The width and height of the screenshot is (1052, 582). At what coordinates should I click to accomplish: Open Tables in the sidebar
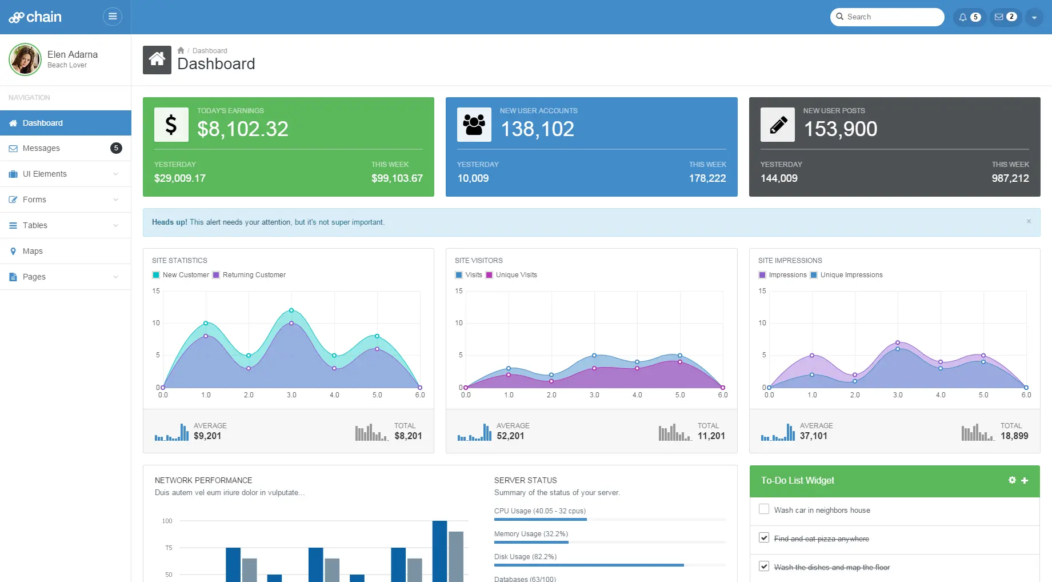pyautogui.click(x=66, y=225)
